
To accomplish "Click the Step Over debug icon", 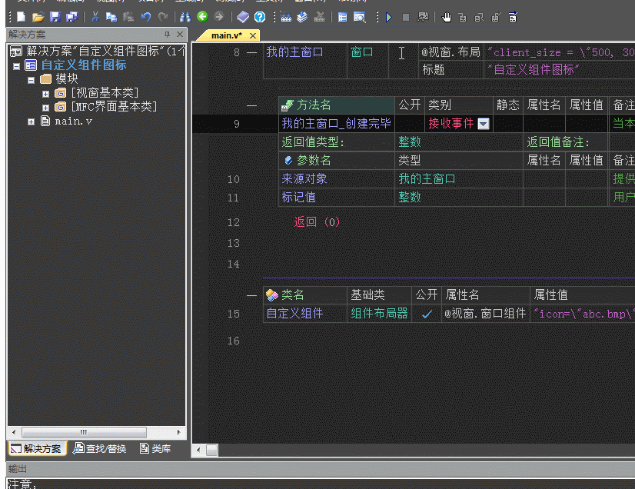I will pyautogui.click(x=479, y=17).
